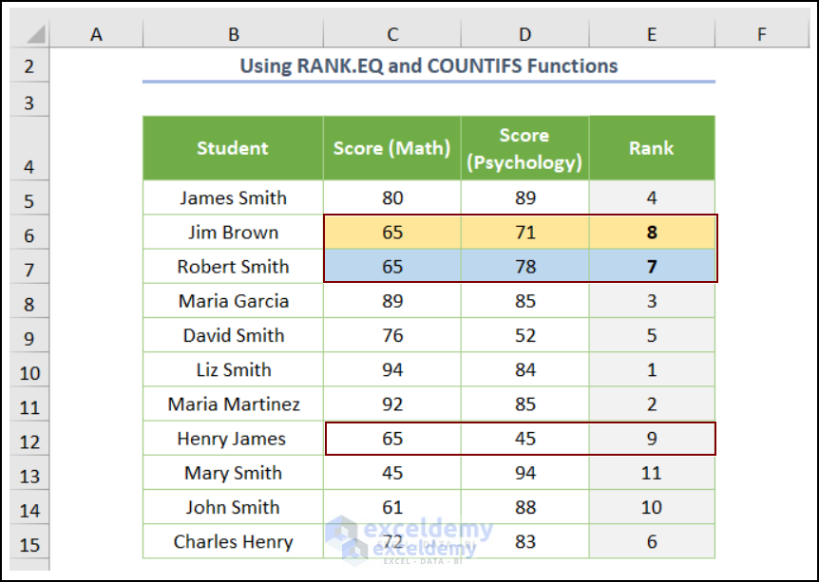Click Henry James's rank 9
The height and width of the screenshot is (582, 819).
tap(652, 439)
